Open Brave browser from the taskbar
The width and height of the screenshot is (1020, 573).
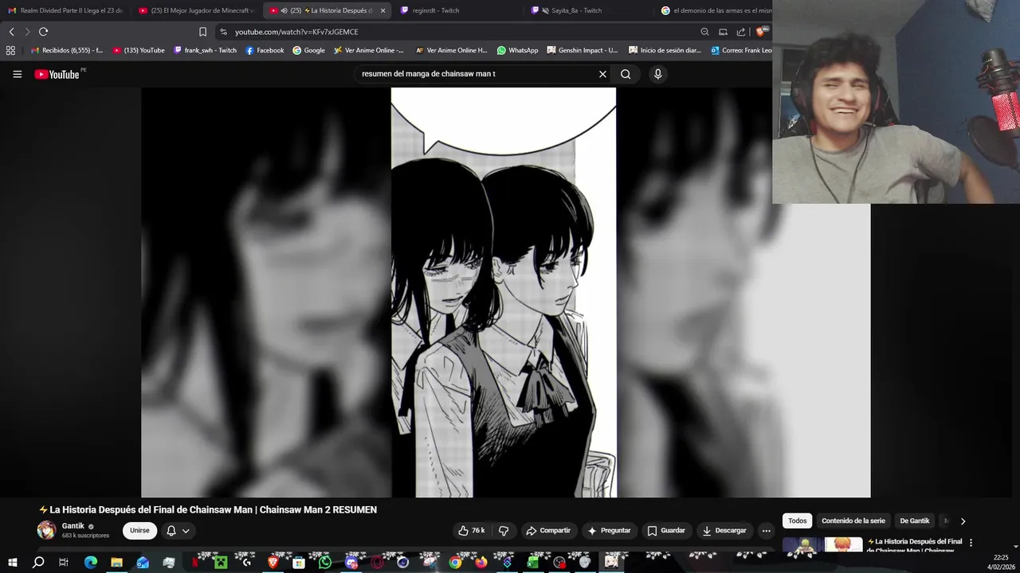click(273, 562)
